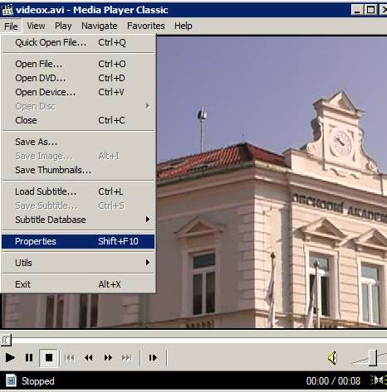Screen dimensions: 387x392
Task: Fast forward with the increase speed button
Action: click(108, 358)
